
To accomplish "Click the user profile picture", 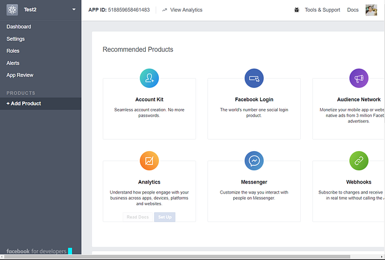I will 371,10.
